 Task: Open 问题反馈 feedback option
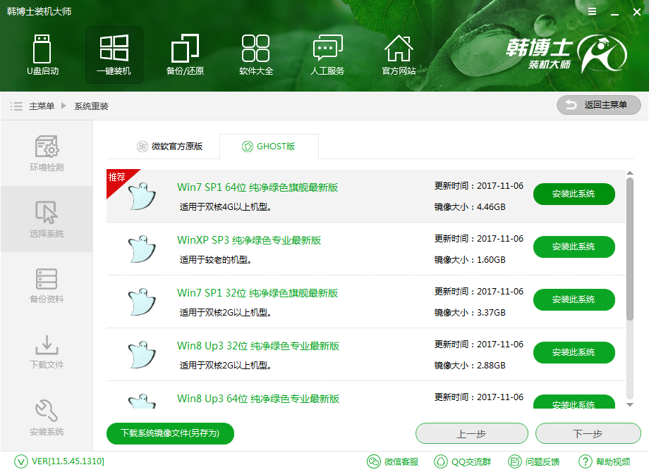(x=540, y=461)
